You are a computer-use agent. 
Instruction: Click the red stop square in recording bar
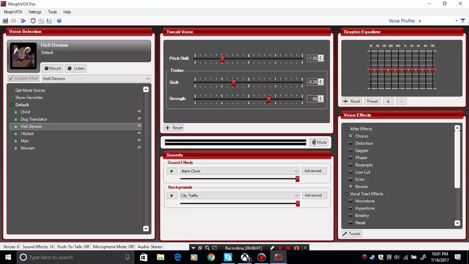tap(288, 248)
